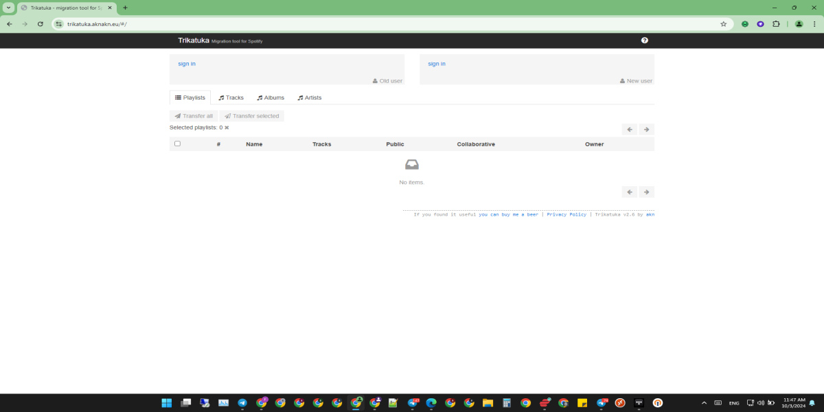The width and height of the screenshot is (824, 412).
Task: Click the Owner column header
Action: 595,144
